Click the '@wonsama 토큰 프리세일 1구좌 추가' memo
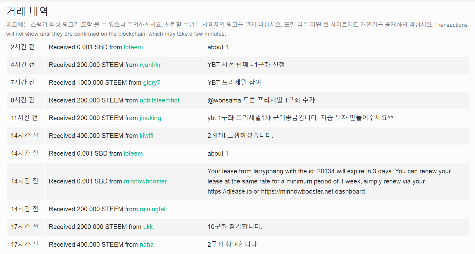 click(261, 100)
